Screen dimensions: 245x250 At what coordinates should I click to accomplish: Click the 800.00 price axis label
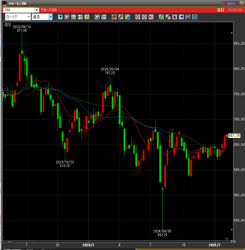pyautogui.click(x=239, y=69)
